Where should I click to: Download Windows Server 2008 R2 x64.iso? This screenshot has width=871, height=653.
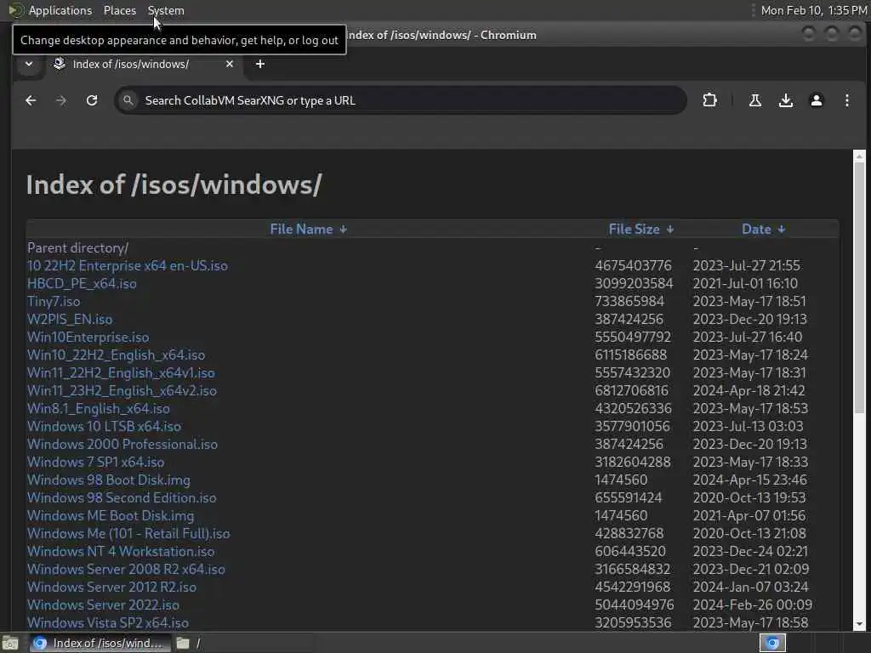point(126,569)
